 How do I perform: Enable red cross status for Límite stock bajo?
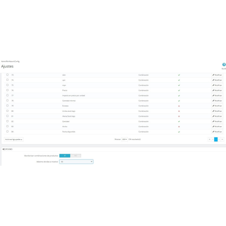pos(179,111)
